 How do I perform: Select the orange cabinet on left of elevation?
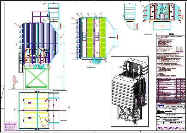27,56
